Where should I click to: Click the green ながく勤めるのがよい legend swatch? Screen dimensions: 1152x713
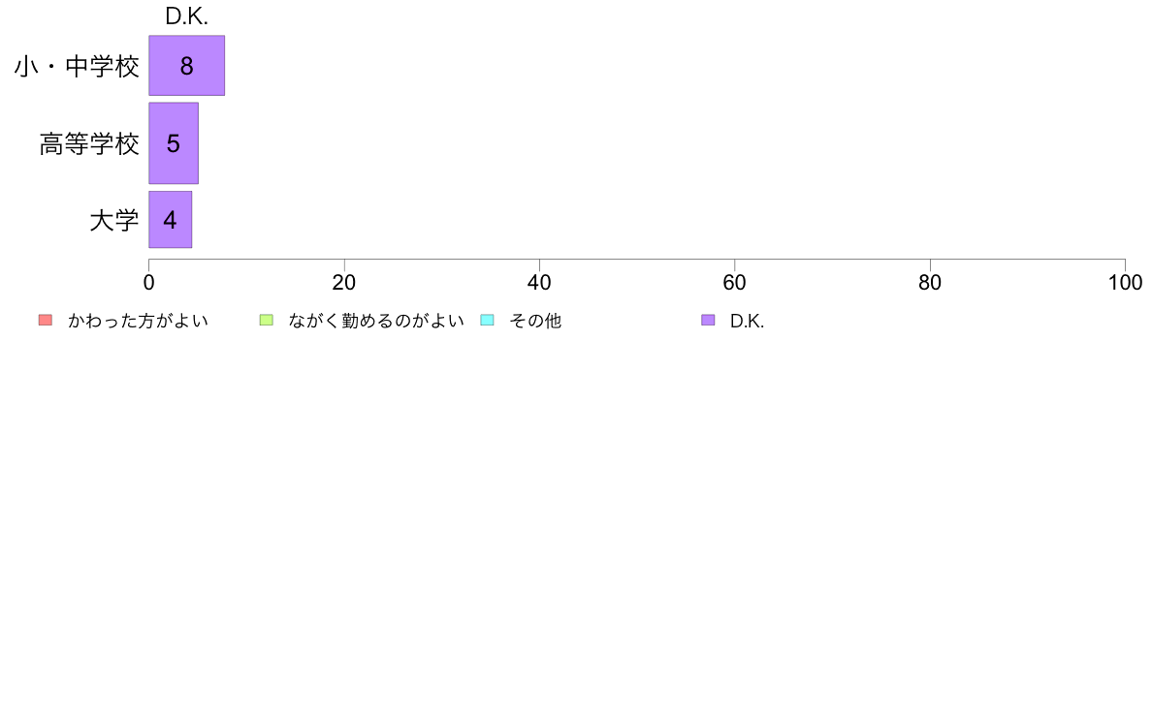[266, 320]
